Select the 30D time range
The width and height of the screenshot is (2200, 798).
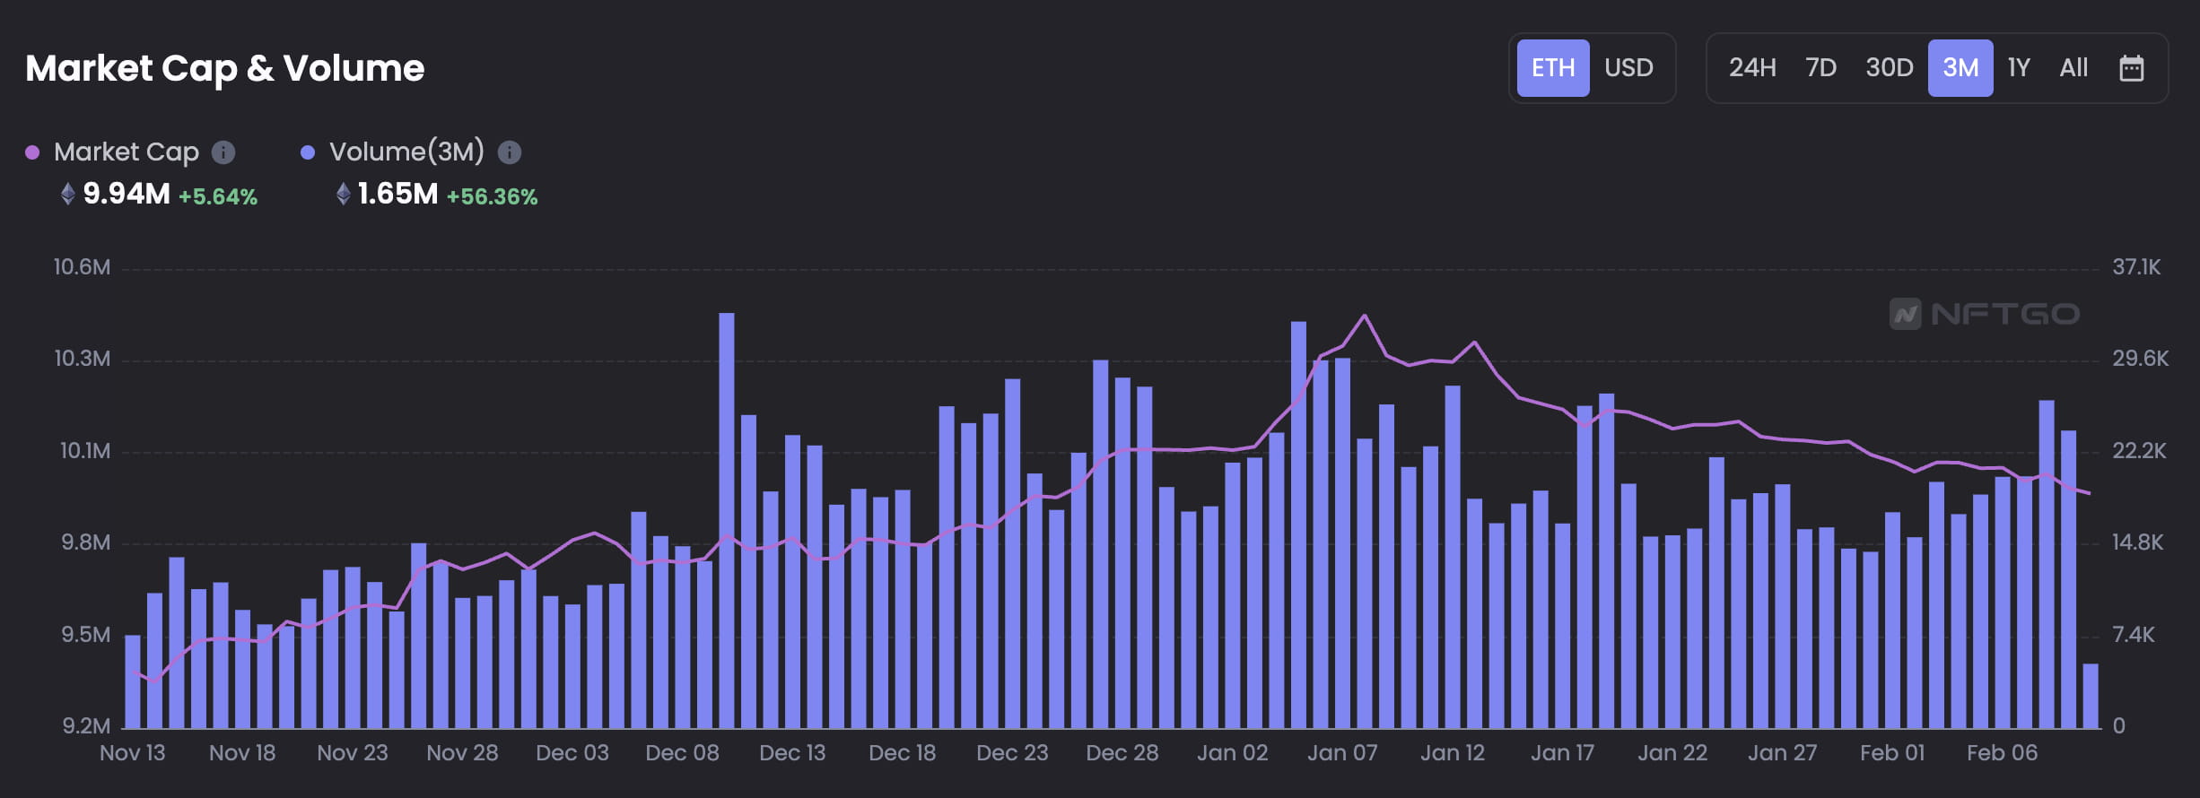(x=1889, y=68)
